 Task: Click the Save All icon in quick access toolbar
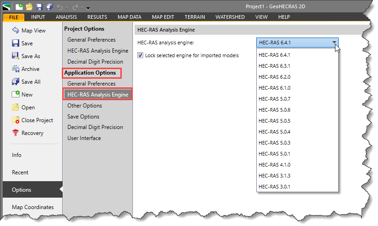(x=49, y=7)
